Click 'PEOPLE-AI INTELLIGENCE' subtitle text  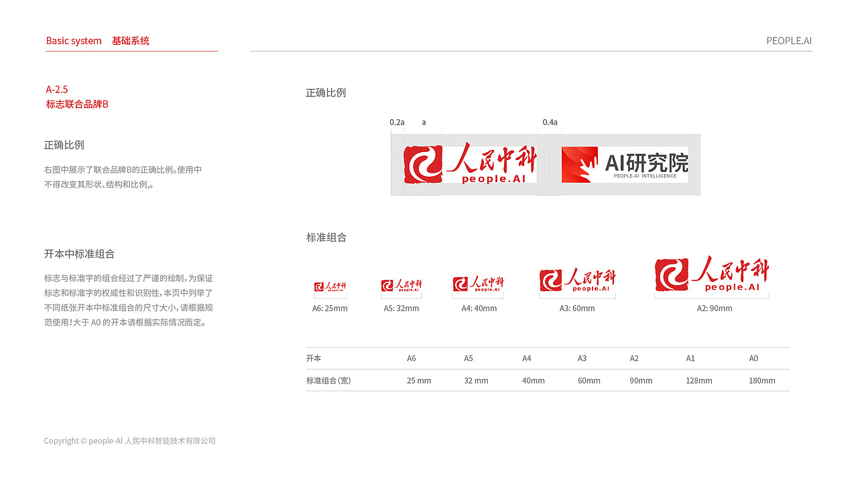point(646,176)
